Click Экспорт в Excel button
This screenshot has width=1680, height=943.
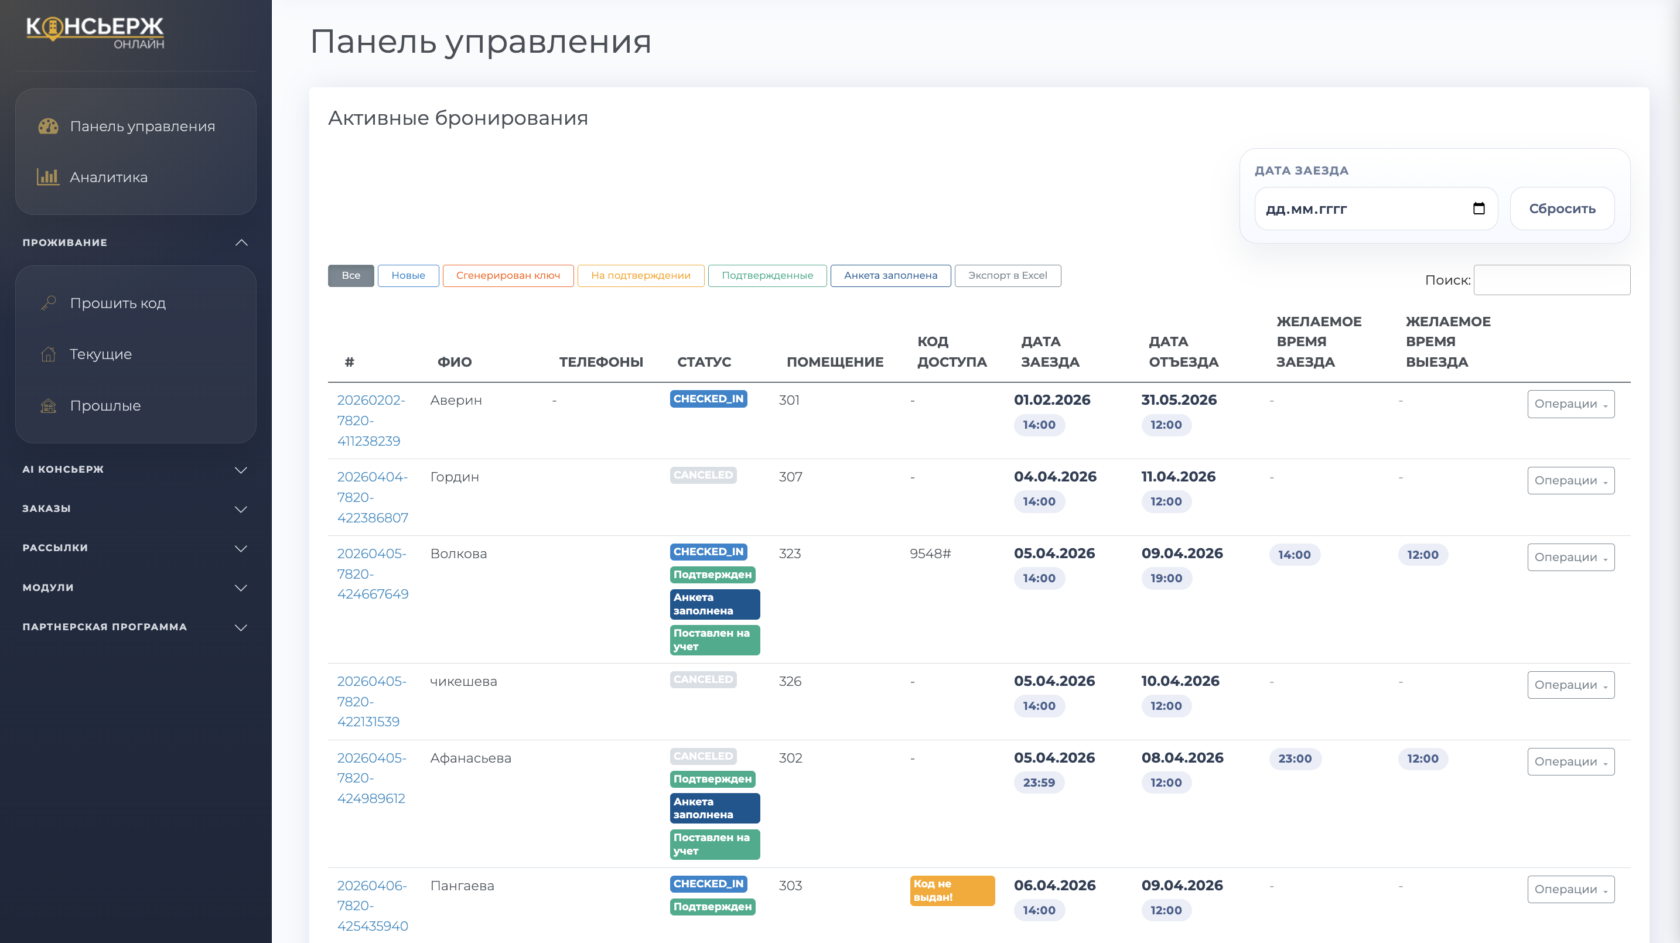[x=1007, y=275]
